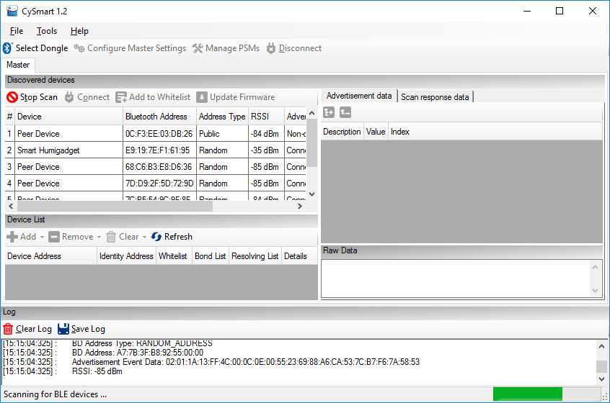This screenshot has height=403, width=610.
Task: Select address 0C:F3:EE:03:DB:26
Action: (159, 134)
